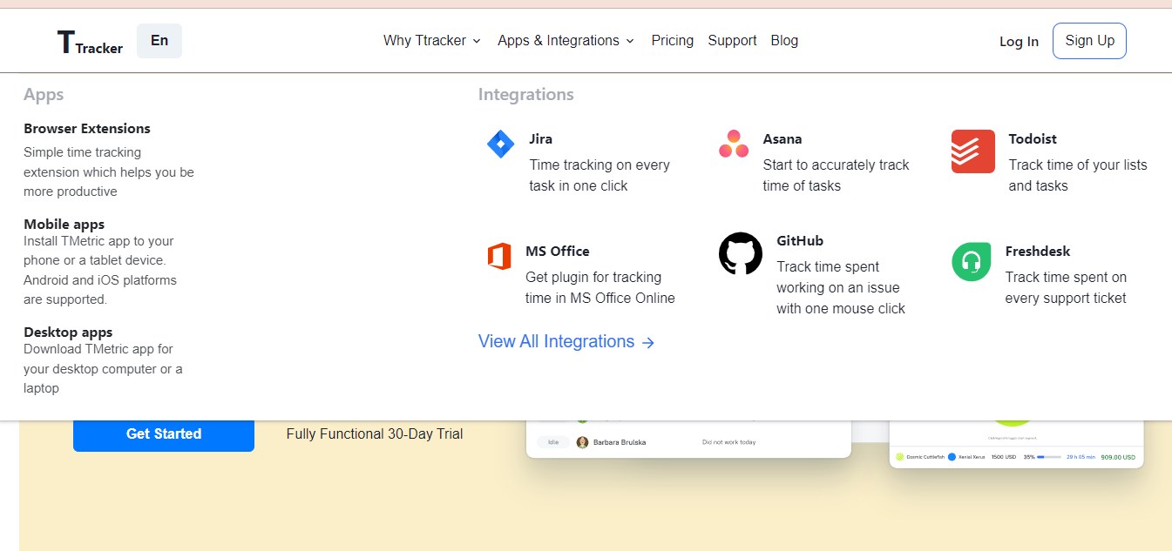
Task: Click 'Get plugin for tracking' description
Action: click(x=600, y=287)
